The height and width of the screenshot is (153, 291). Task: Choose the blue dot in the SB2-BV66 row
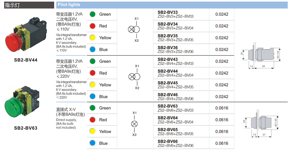(92, 143)
